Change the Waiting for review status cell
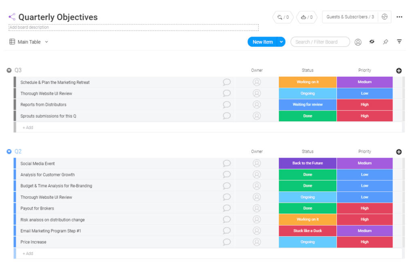 308,105
